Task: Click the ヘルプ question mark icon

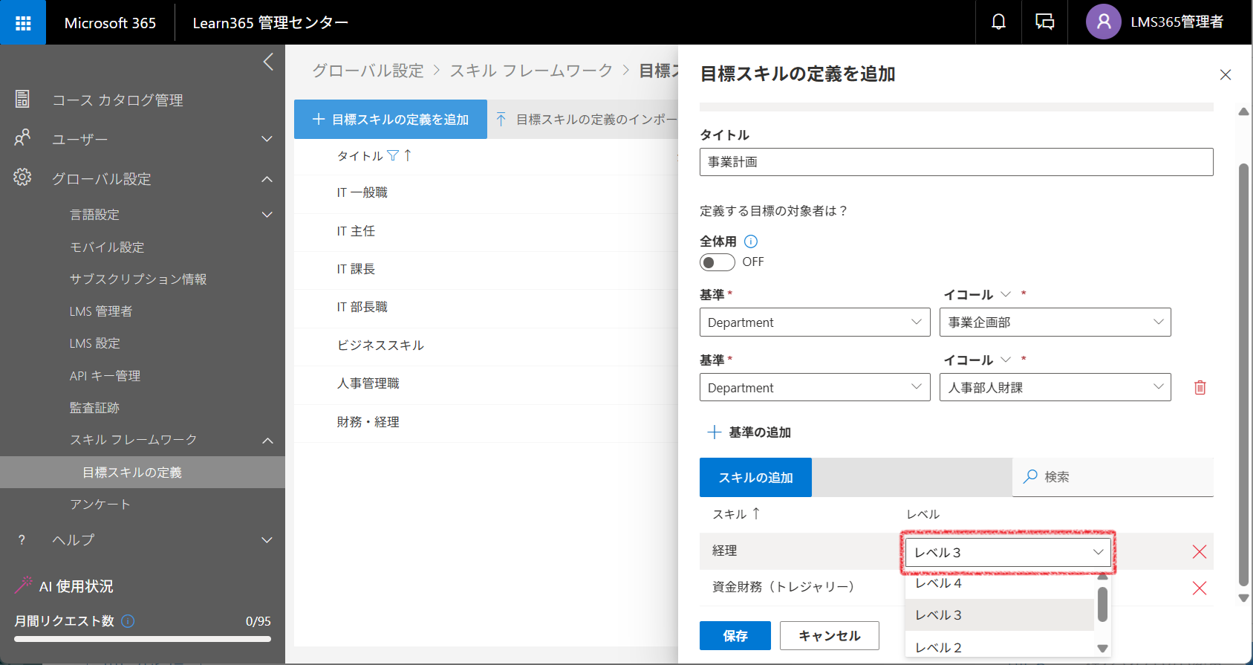Action: (22, 540)
